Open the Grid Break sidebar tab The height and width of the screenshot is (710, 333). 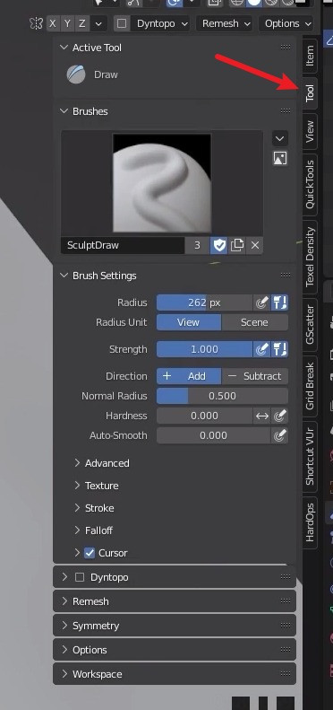point(310,386)
